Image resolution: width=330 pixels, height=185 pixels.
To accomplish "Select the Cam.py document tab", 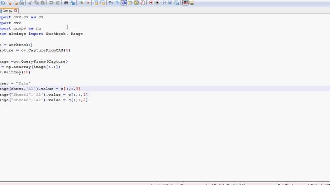I will coord(7,11).
